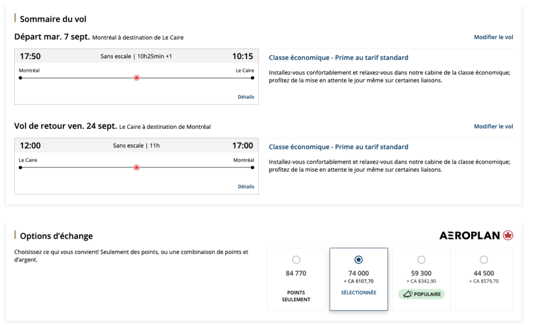
Task: Select the 59 300 points option
Action: (421, 259)
